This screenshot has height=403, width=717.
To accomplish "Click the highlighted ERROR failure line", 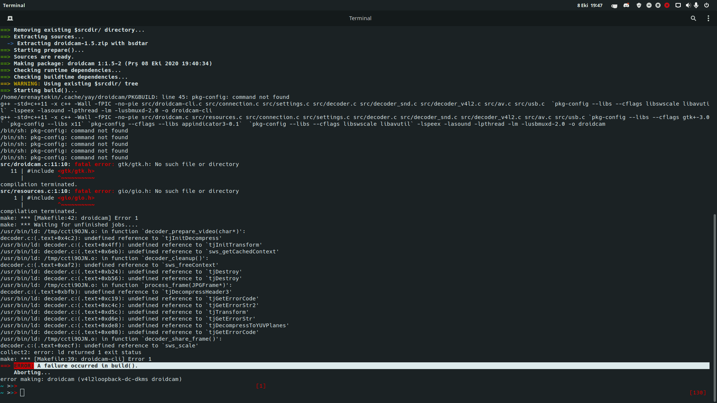I will click(87, 366).
